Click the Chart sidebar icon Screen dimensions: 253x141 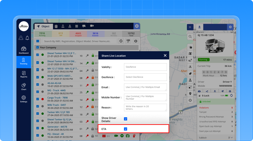click(x=23, y=87)
